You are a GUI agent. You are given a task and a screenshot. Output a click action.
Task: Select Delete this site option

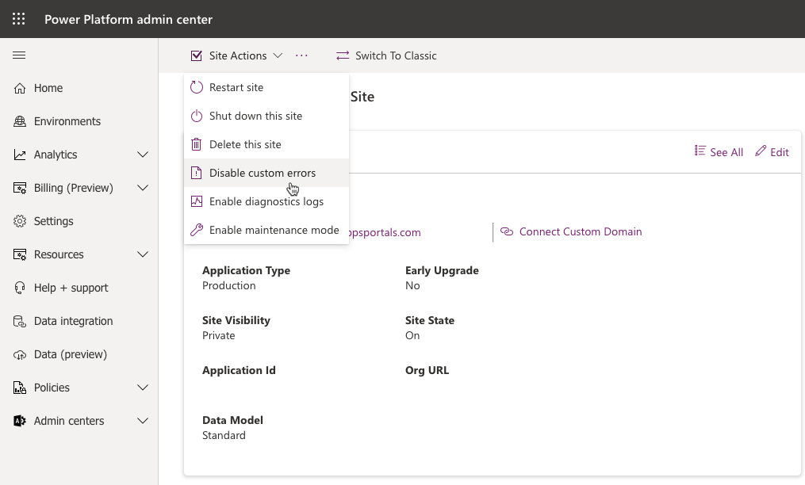tap(266, 145)
